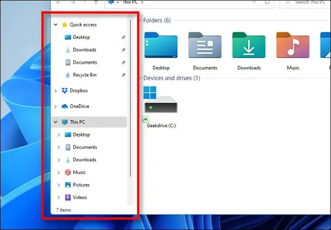The image size is (331, 230).
Task: Open the Desktop folder in Folders section
Action: point(161,46)
